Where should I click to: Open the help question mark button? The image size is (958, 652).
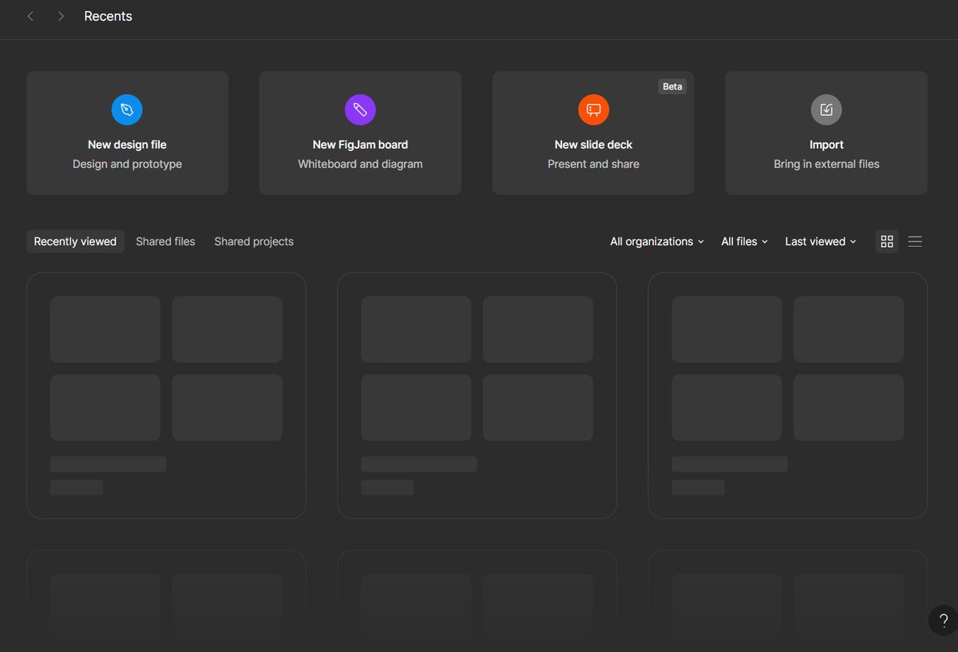(x=943, y=621)
